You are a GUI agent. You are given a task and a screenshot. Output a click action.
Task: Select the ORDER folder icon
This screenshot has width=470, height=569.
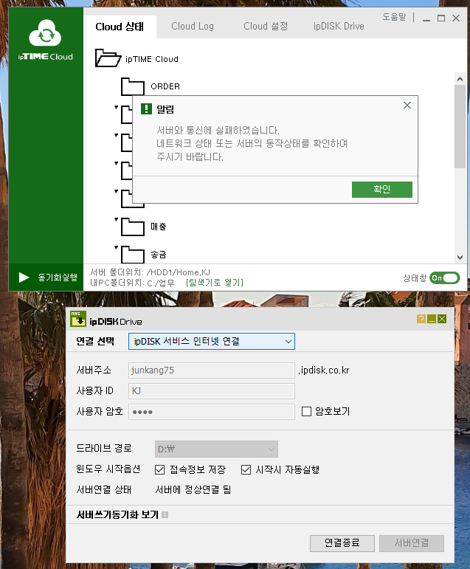click(x=133, y=86)
